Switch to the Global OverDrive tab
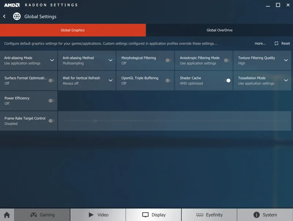The image size is (293, 221). [x=219, y=30]
